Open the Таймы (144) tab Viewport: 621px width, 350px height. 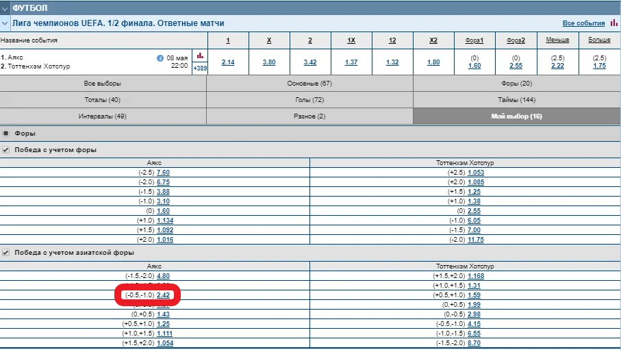tap(517, 100)
